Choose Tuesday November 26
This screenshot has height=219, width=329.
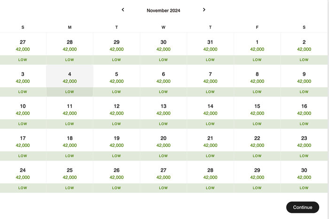pos(117,177)
